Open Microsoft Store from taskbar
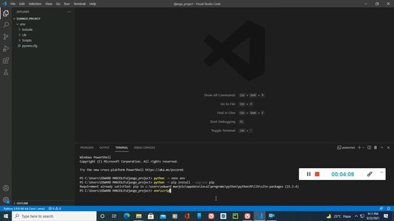 point(151,216)
